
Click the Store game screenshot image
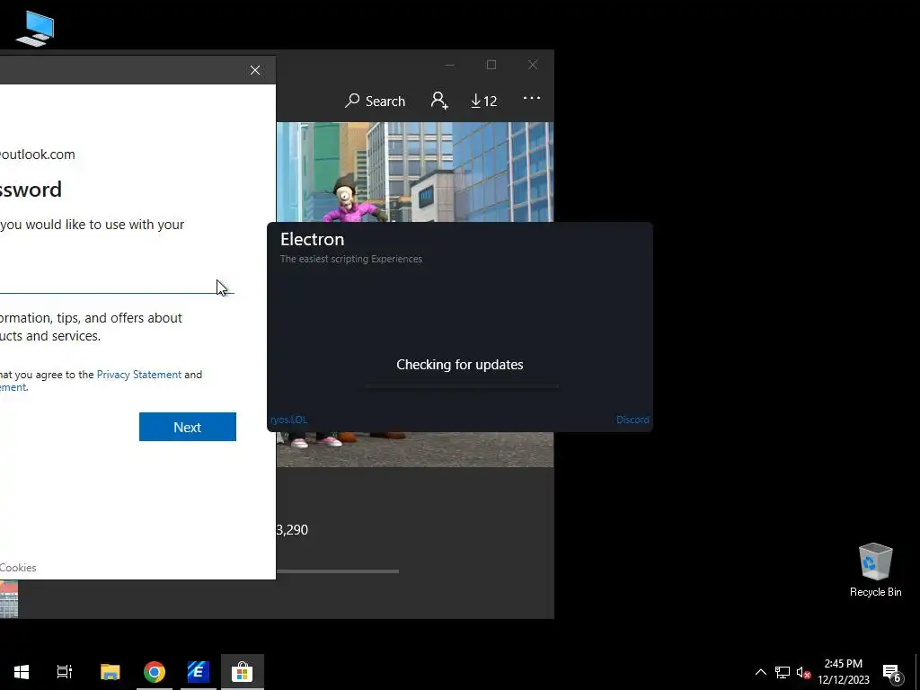pos(415,172)
